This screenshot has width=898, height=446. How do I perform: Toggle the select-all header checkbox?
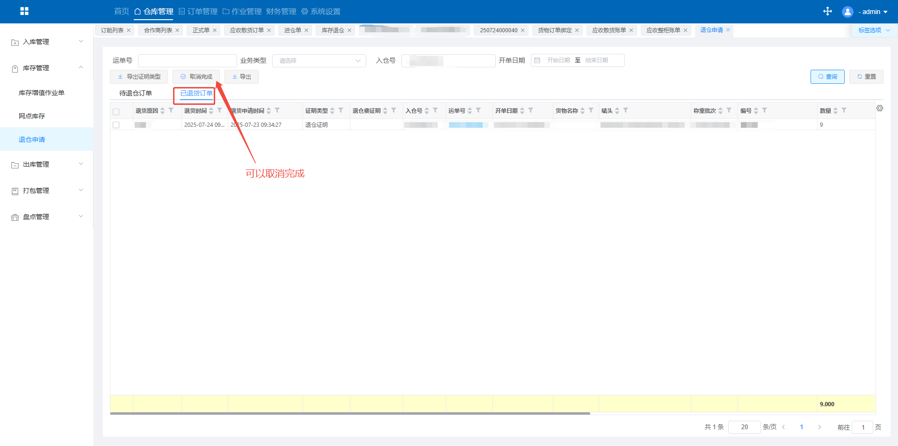[x=116, y=111]
